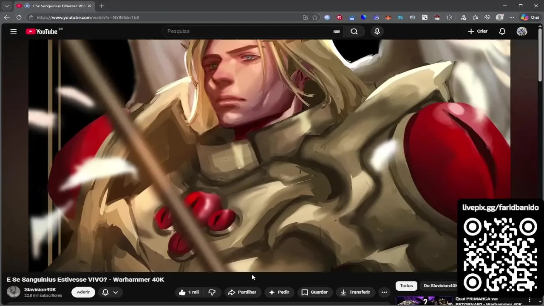Dislike the video with thumbs down

click(212, 292)
